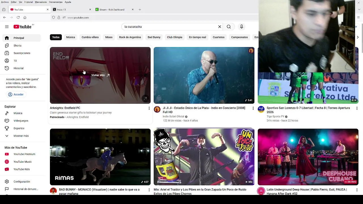This screenshot has width=363, height=204.
Task: Open the BAD BUNNY MONACO thumbnail
Action: pos(100,157)
